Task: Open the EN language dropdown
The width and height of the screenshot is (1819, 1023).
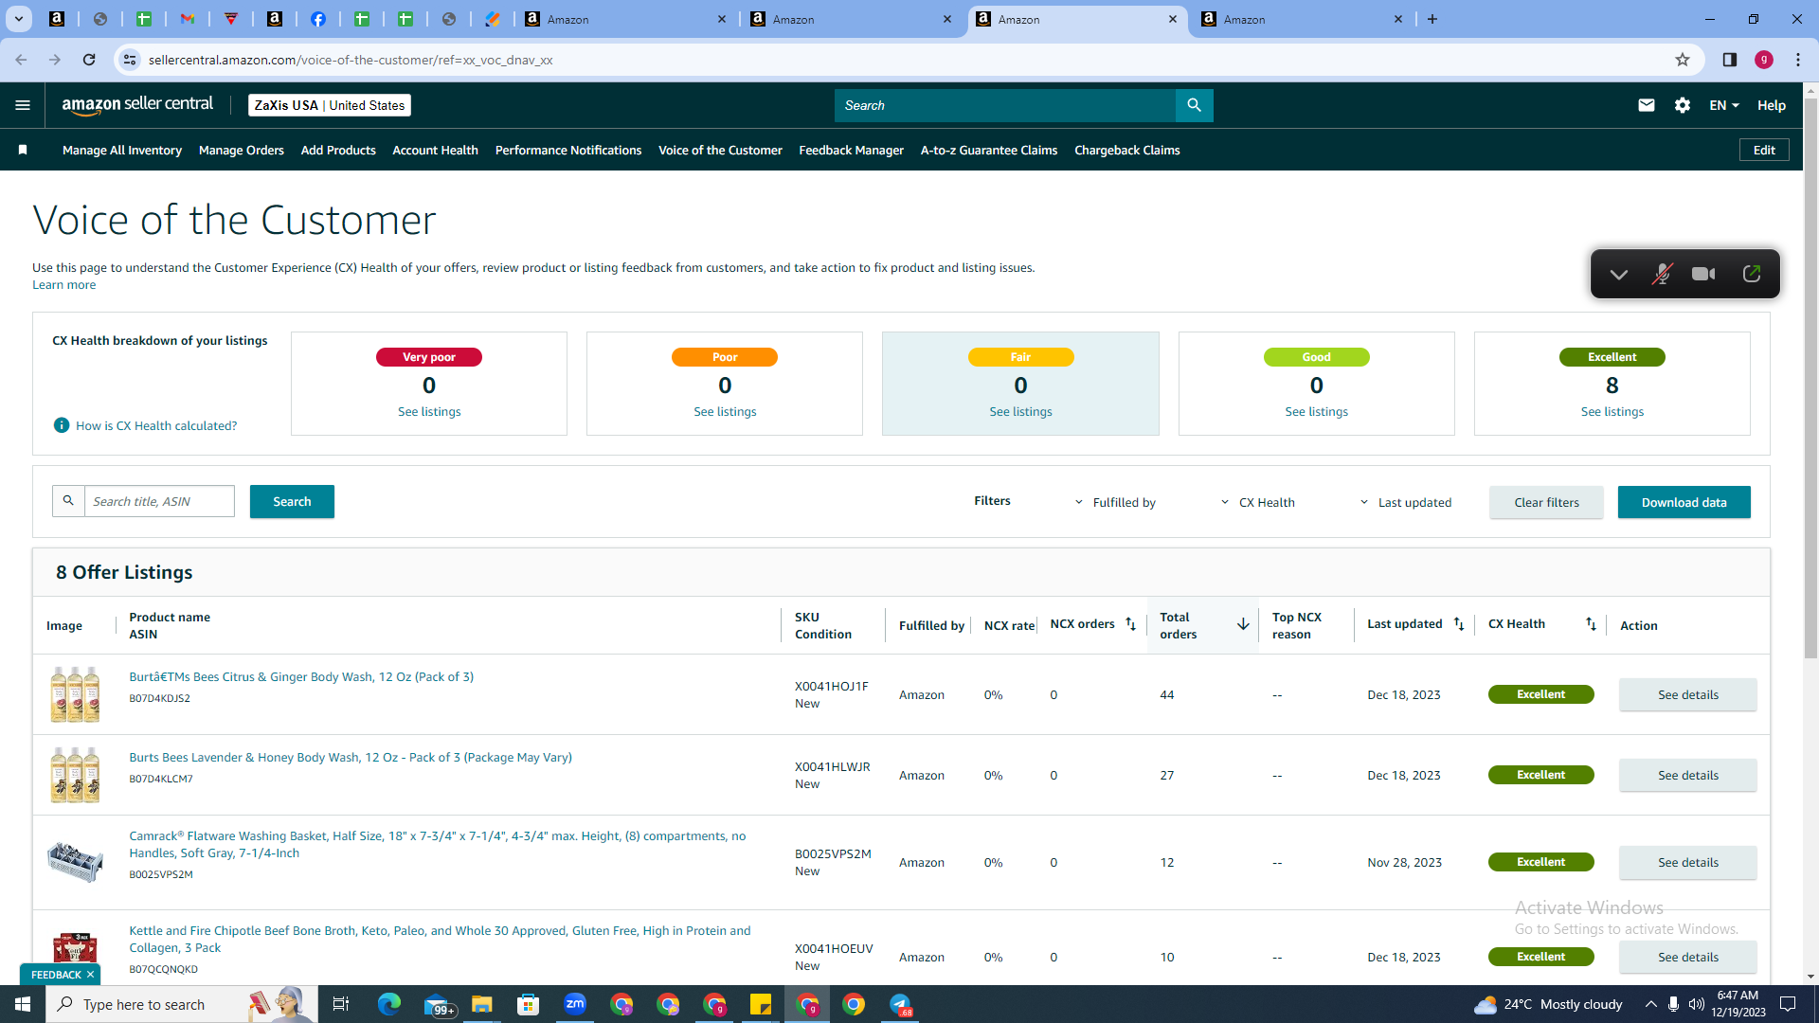Action: [x=1724, y=105]
